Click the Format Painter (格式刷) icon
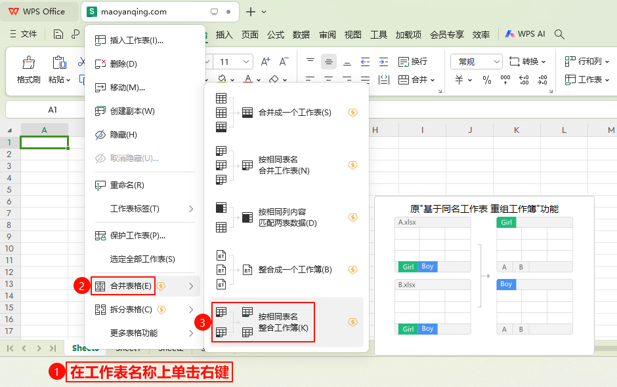This screenshot has height=387, width=617. click(28, 63)
